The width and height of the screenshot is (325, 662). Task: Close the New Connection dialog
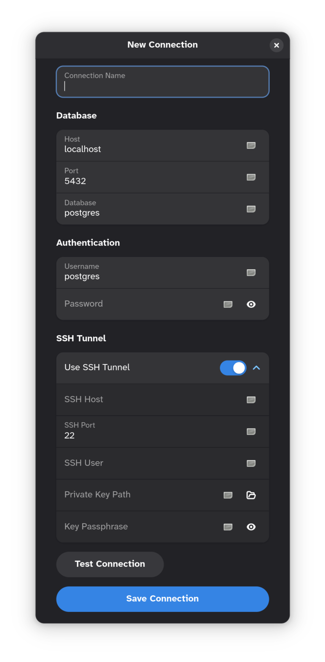(276, 45)
